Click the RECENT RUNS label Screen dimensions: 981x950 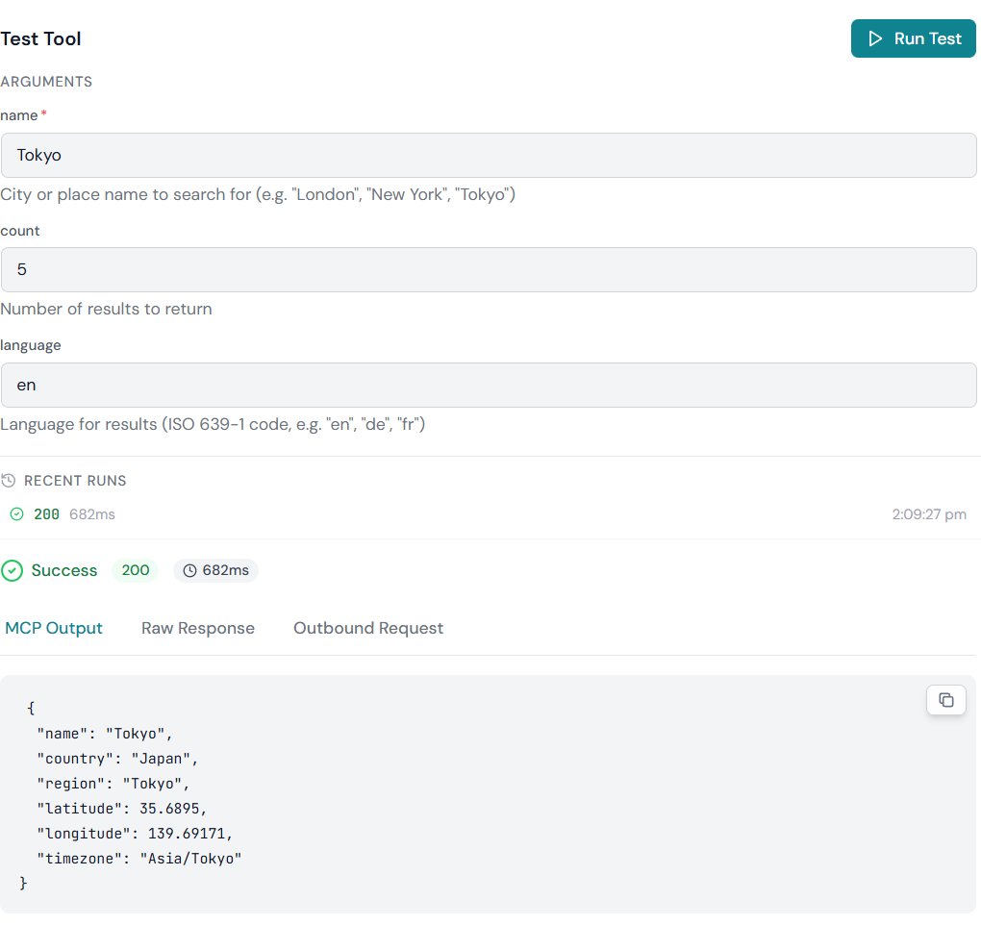coord(75,481)
